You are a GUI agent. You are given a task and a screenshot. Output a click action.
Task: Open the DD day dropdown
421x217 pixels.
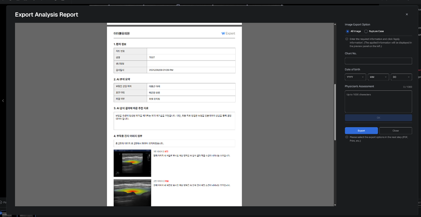pos(401,77)
